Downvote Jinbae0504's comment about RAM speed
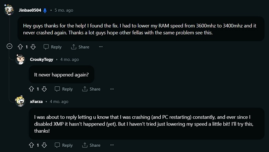The image size is (269, 152). point(33,47)
